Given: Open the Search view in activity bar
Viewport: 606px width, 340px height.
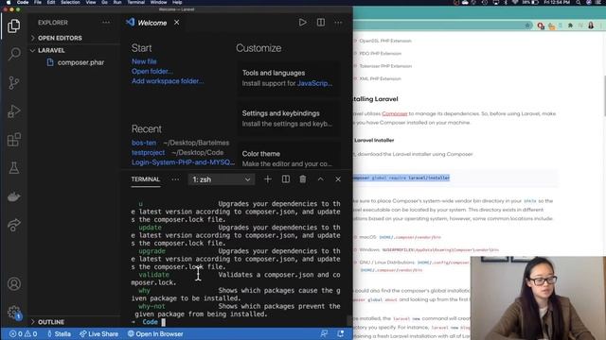Looking at the screenshot, I should [x=14, y=54].
